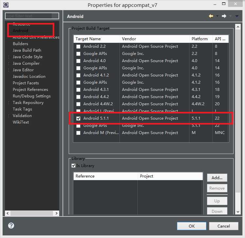Click the Down library button
The height and width of the screenshot is (238, 245).
tap(217, 211)
